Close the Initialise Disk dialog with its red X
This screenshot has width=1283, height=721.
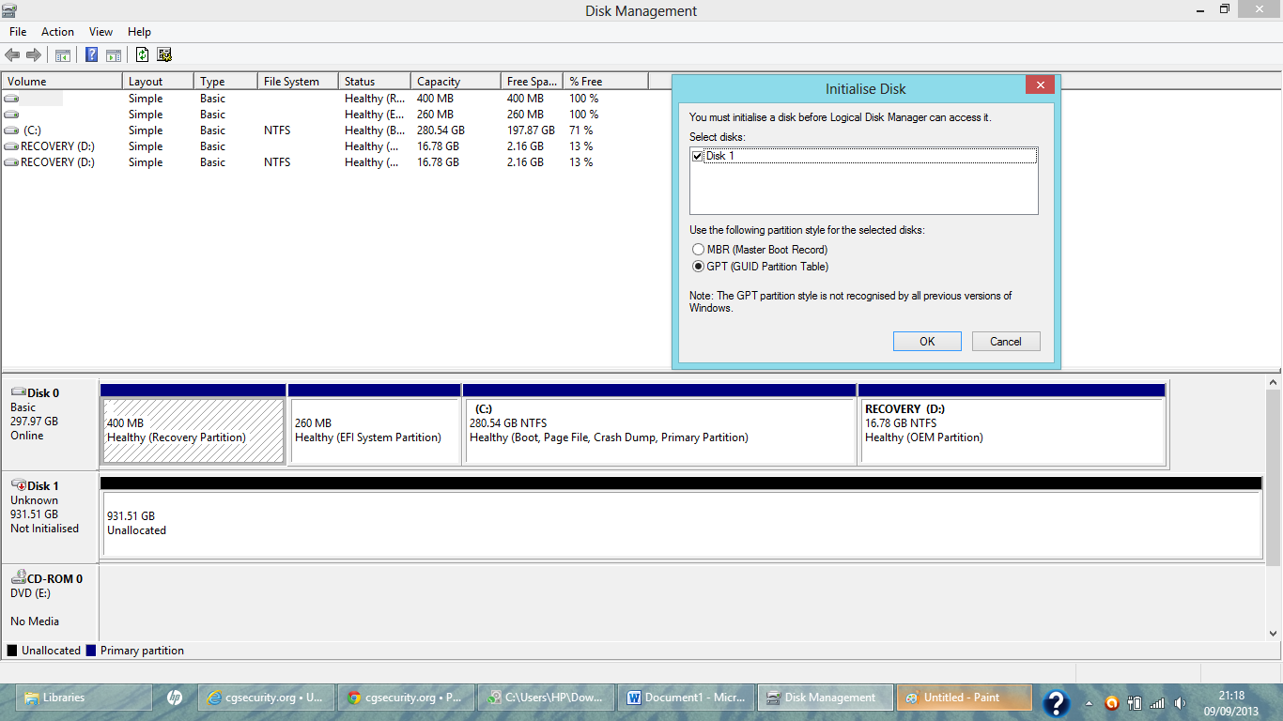[1040, 85]
